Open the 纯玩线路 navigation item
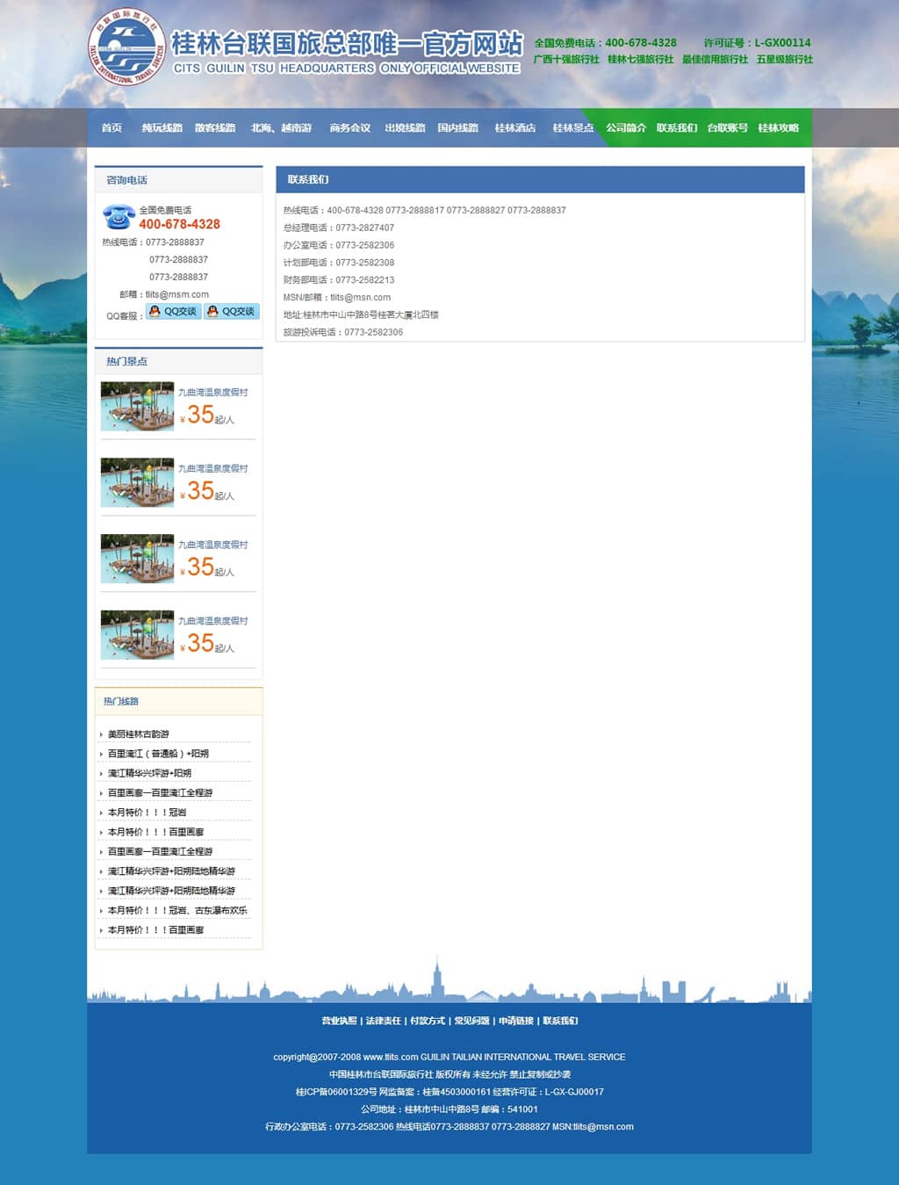Image resolution: width=899 pixels, height=1185 pixels. point(162,128)
